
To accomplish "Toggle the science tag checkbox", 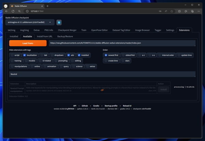I will [73, 66].
